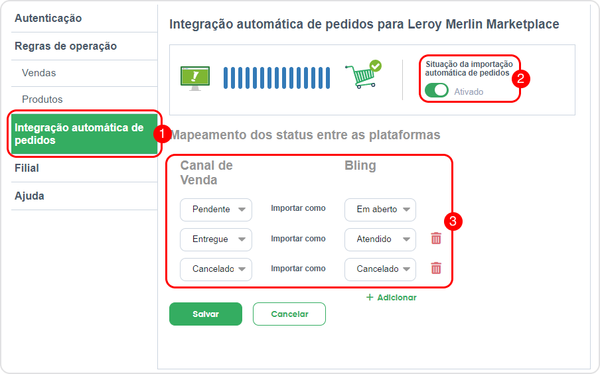Click Importar como text in Cancelado row
The image size is (600, 374).
[x=298, y=269]
